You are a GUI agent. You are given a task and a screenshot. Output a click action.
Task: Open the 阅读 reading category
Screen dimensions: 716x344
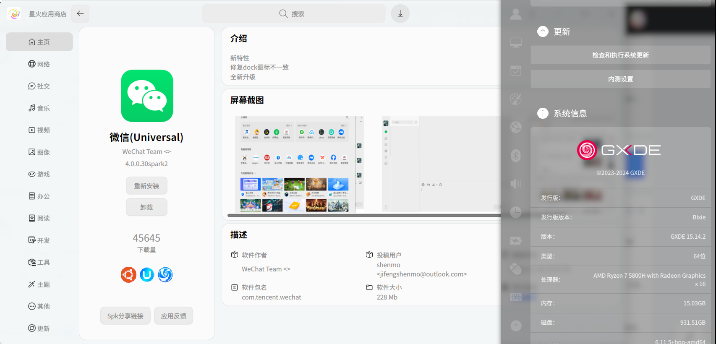(x=39, y=218)
